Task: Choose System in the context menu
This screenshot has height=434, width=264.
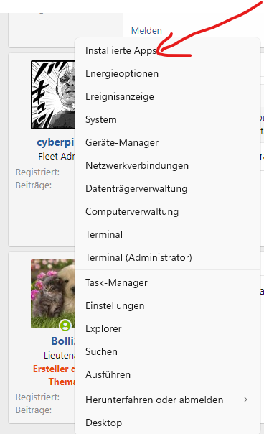Action: (x=167, y=119)
